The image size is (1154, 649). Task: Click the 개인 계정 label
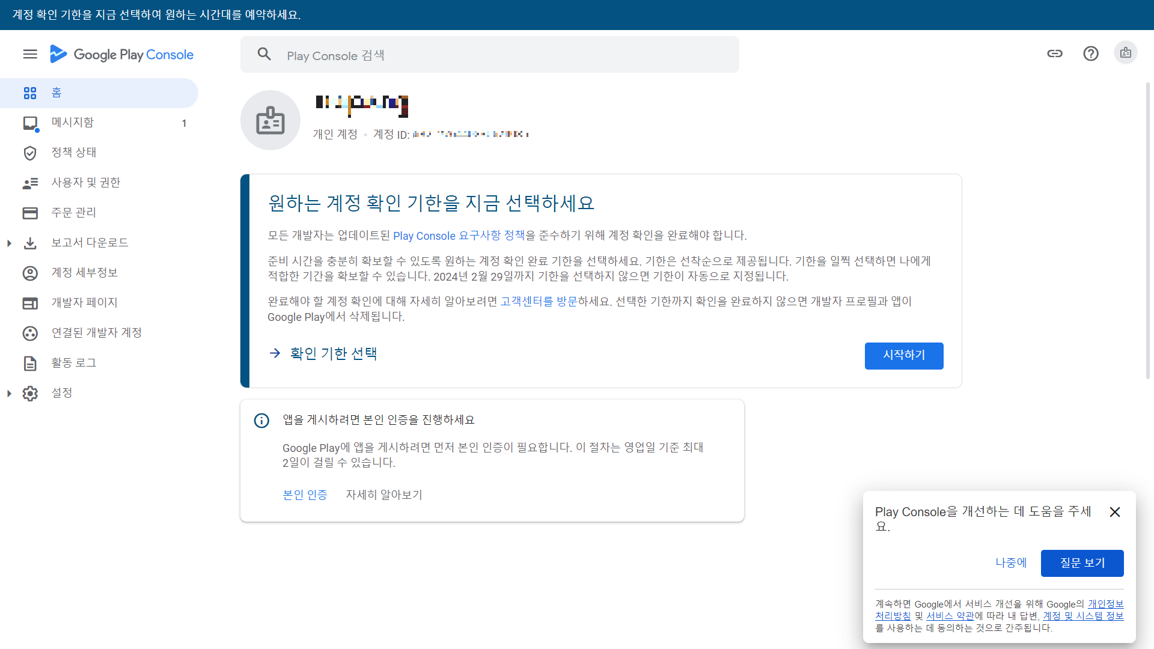tap(335, 134)
